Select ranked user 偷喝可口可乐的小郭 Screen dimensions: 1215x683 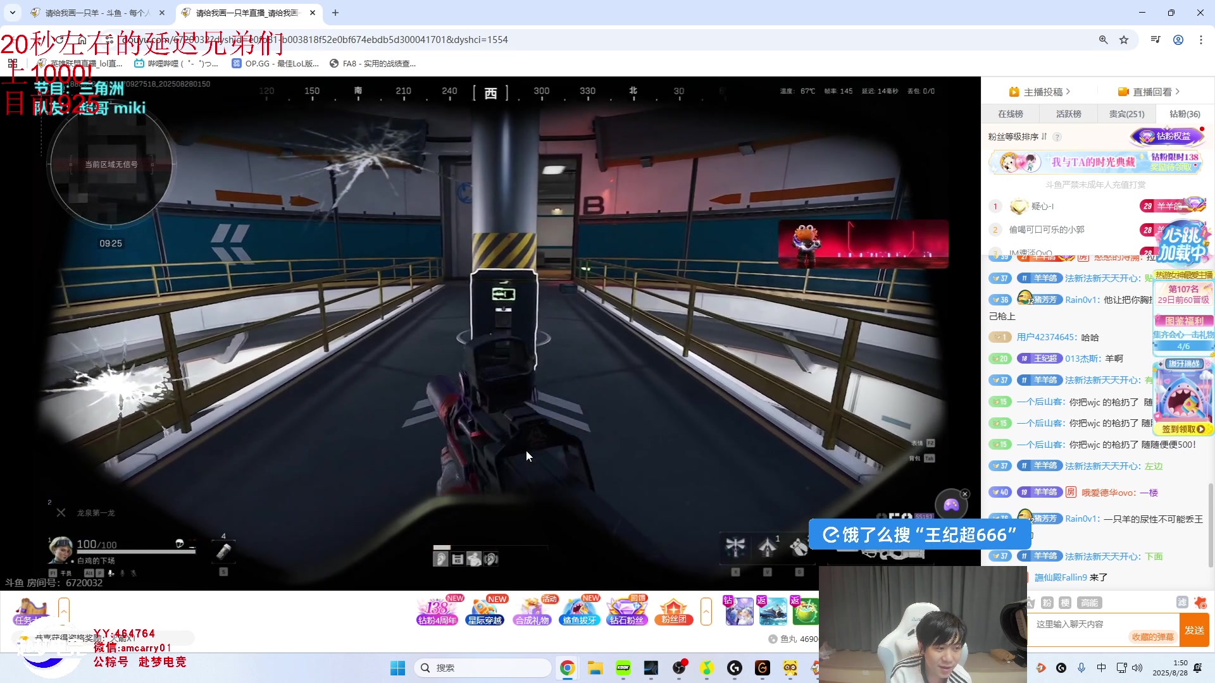1047,230
